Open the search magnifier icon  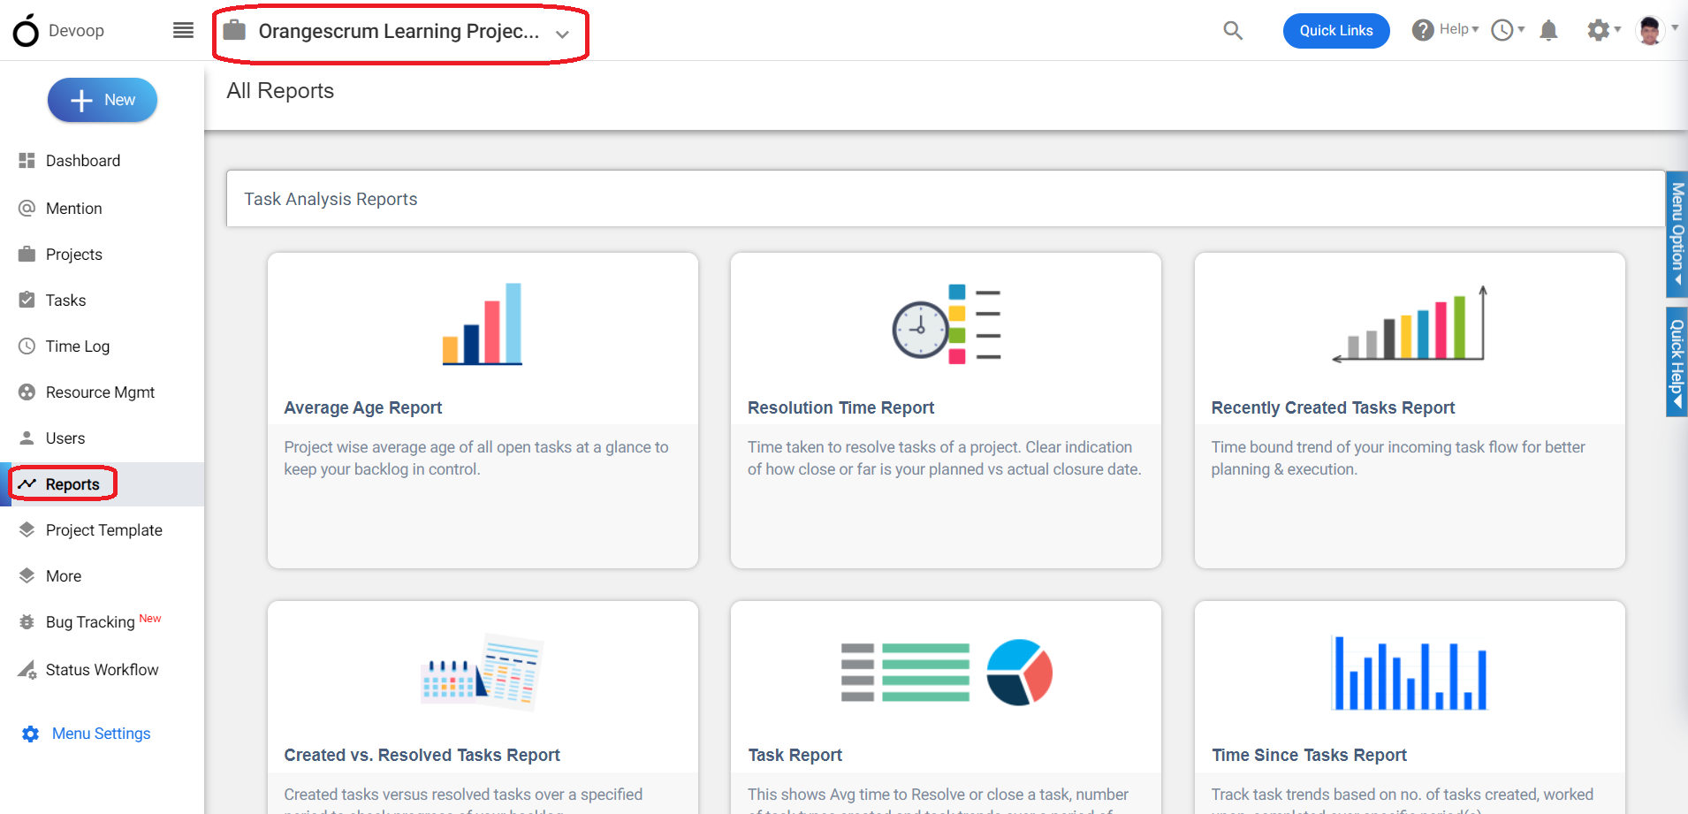click(1233, 31)
